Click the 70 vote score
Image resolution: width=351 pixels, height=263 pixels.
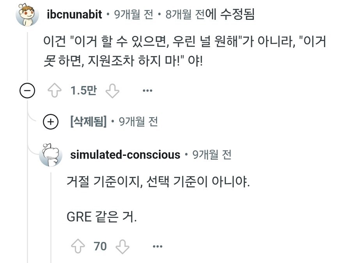pyautogui.click(x=100, y=246)
